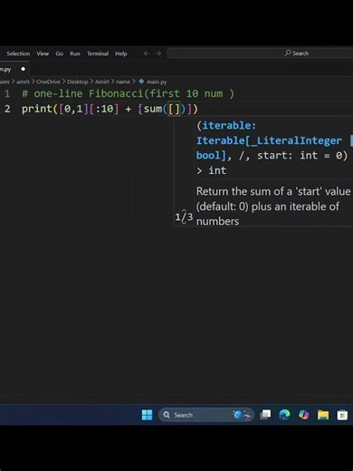The width and height of the screenshot is (353, 471).
Task: Launch Microsoft Edge from taskbar
Action: coord(284,415)
